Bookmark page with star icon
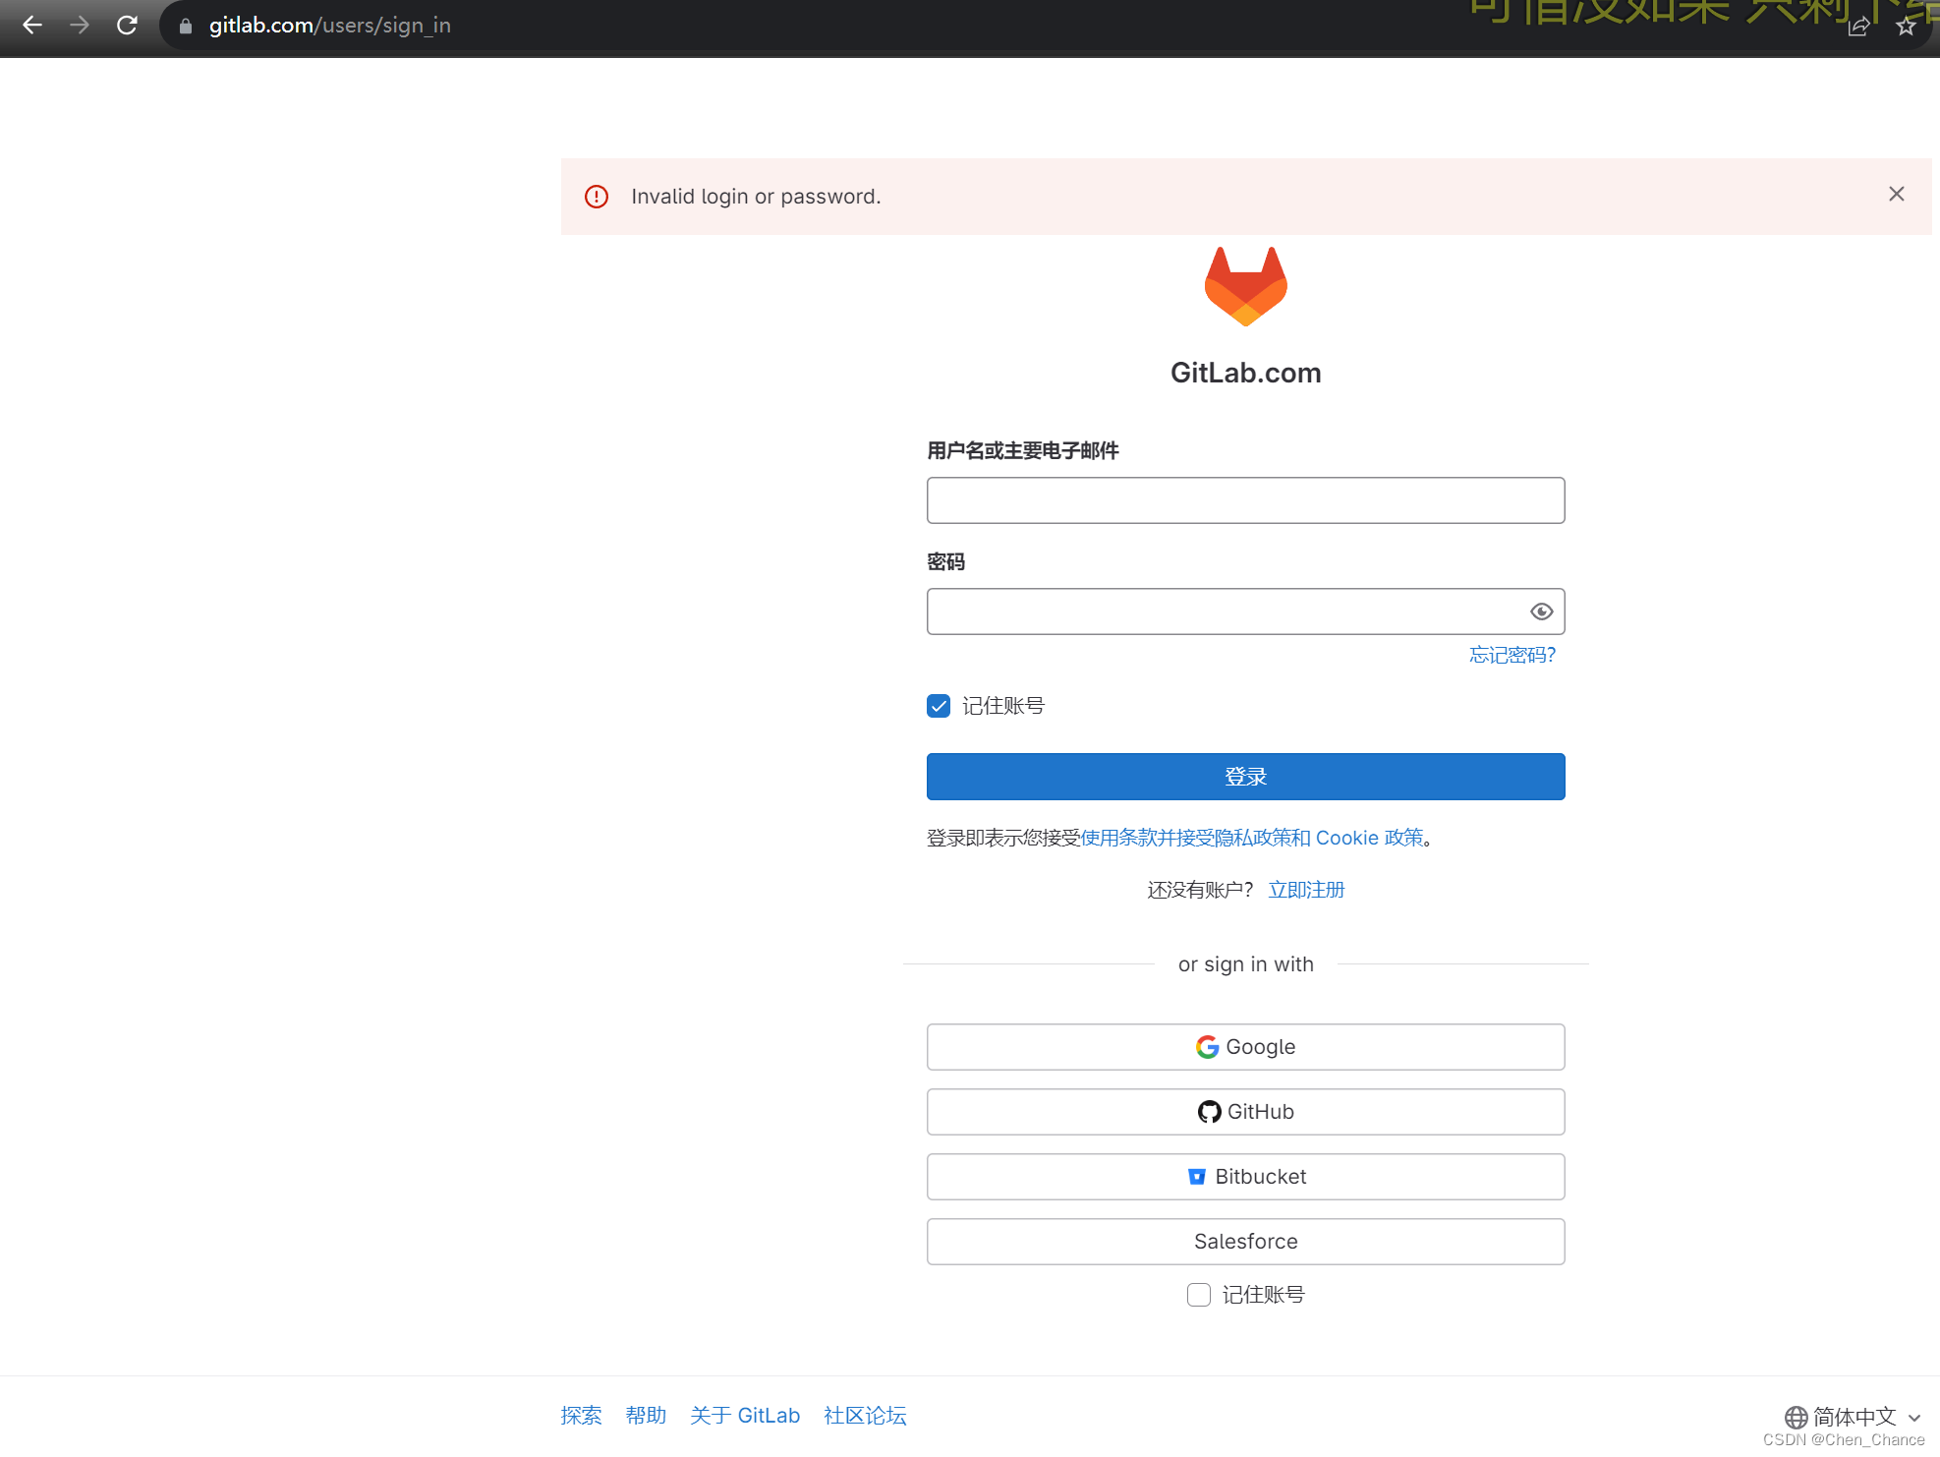The width and height of the screenshot is (1940, 1457). point(1906,27)
